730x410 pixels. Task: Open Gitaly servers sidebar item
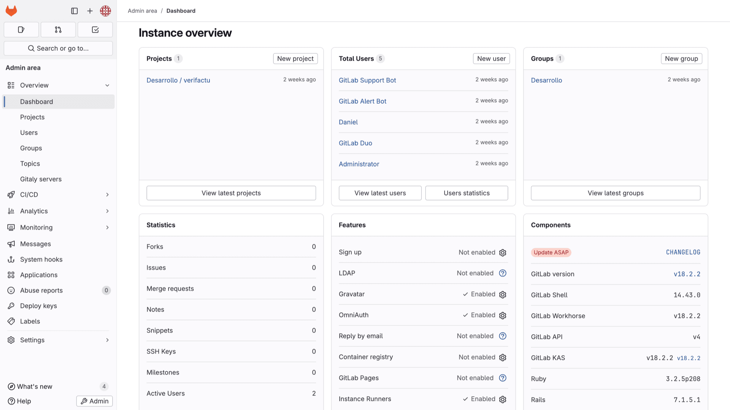(58, 179)
